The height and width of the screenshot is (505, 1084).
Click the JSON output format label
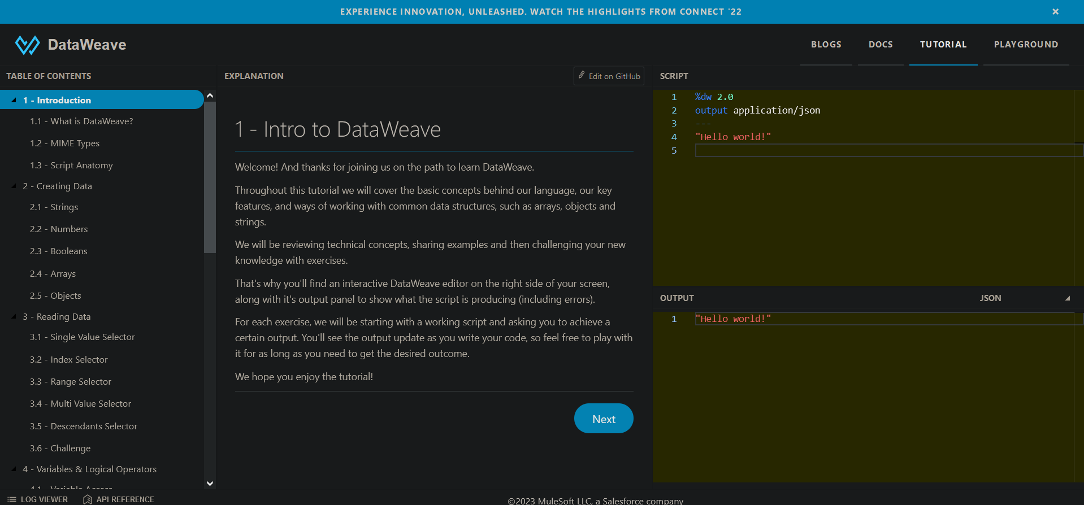990,298
